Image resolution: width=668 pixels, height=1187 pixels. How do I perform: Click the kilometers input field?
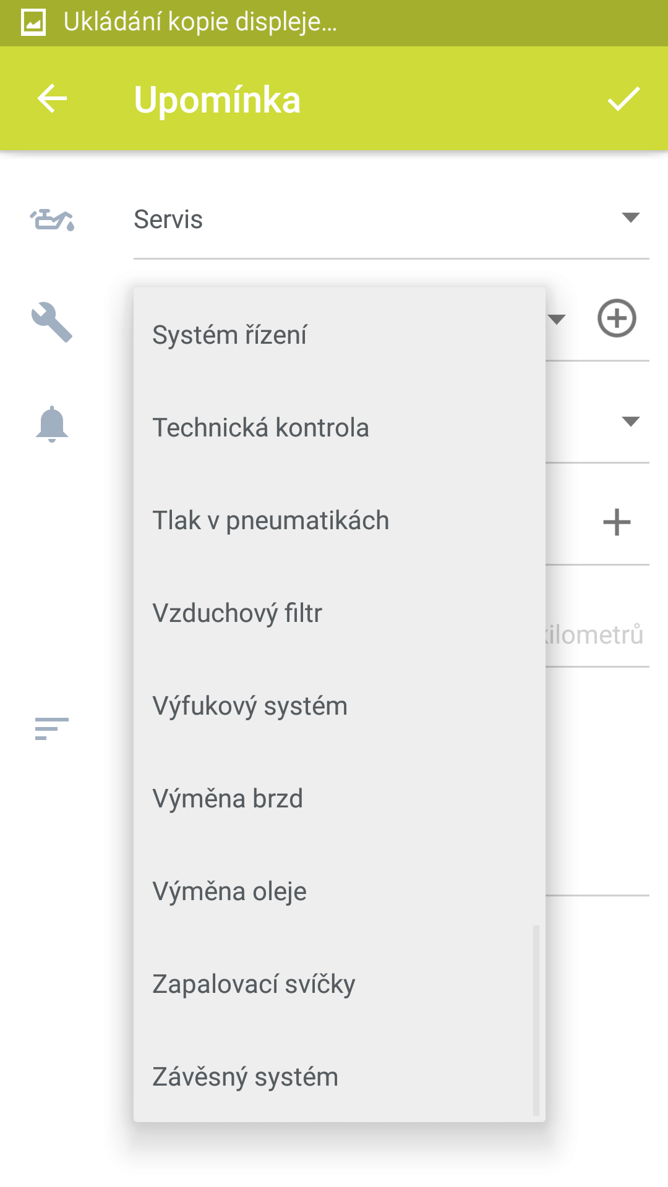coord(597,635)
